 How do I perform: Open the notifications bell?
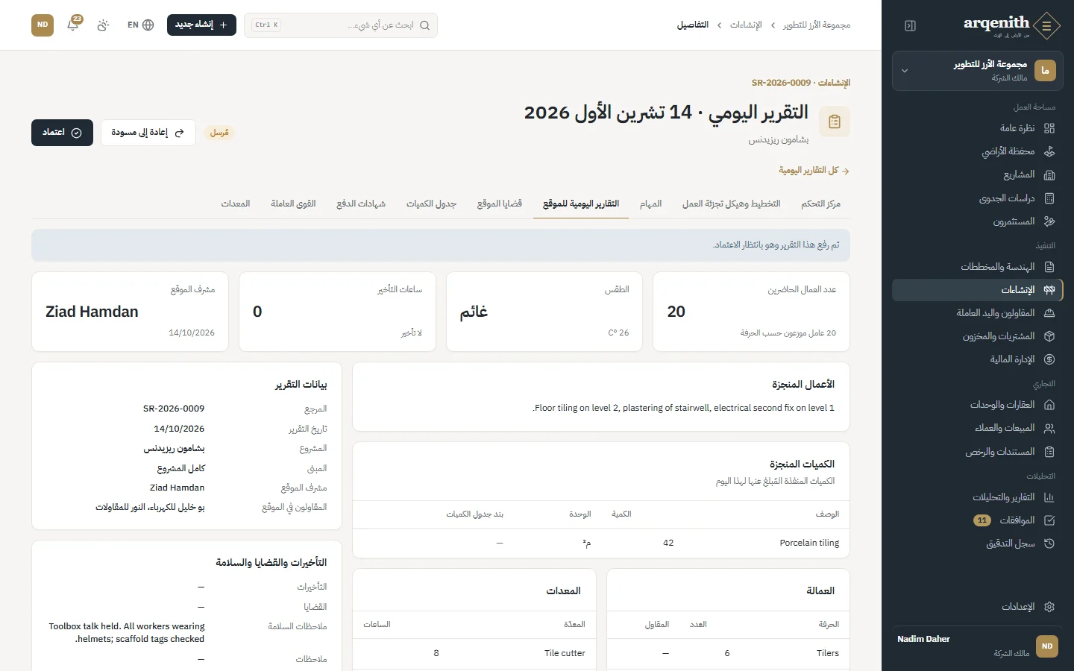point(73,25)
